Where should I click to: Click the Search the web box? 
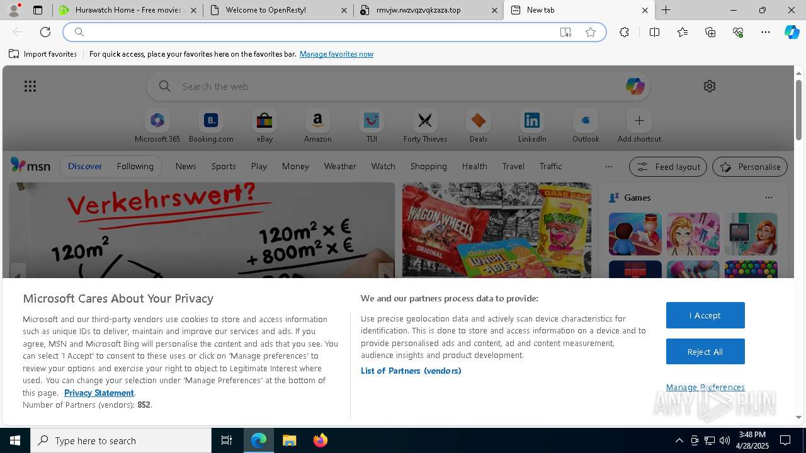click(x=398, y=86)
